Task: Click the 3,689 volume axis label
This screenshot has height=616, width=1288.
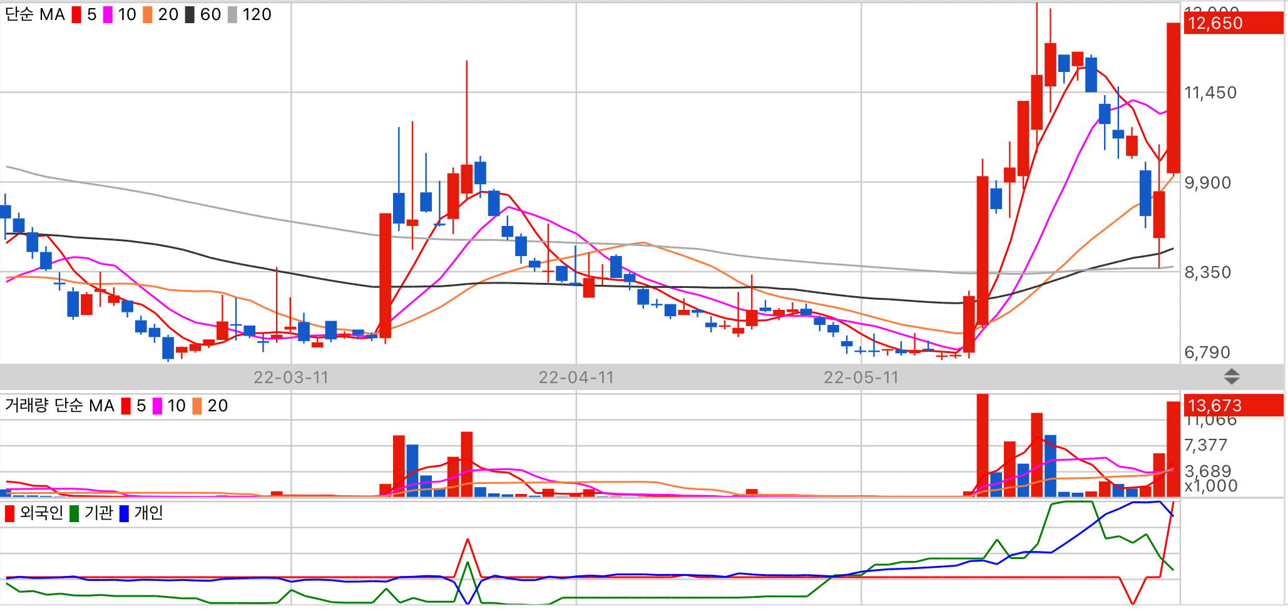Action: click(1208, 471)
